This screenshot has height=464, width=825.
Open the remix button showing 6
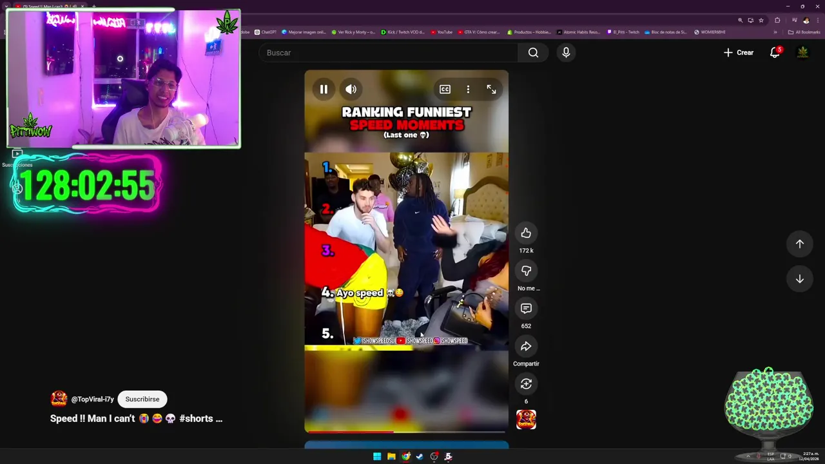pos(526,384)
